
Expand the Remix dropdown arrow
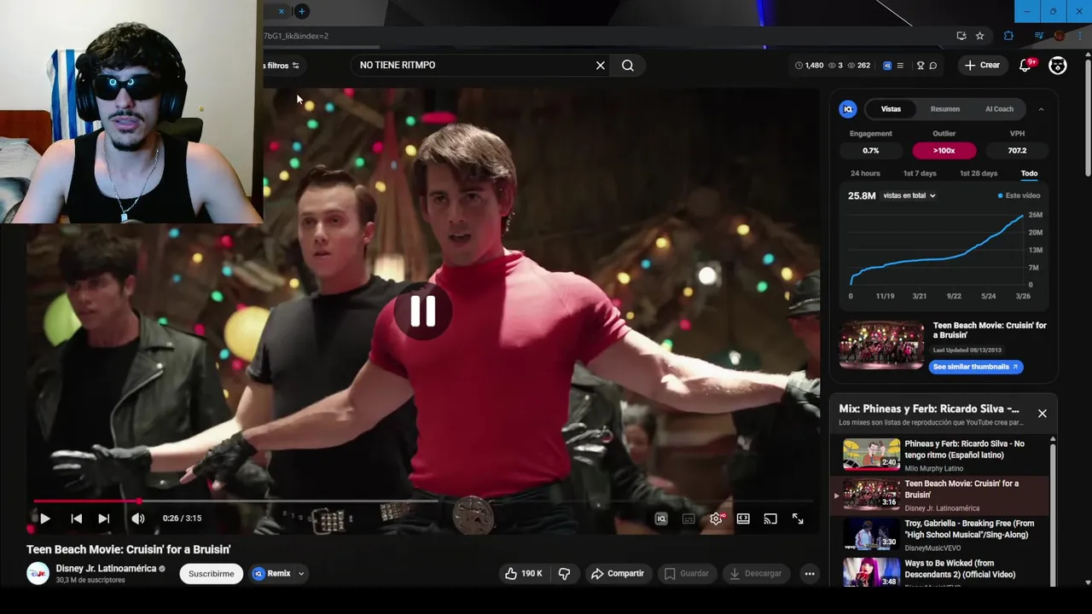tap(301, 574)
